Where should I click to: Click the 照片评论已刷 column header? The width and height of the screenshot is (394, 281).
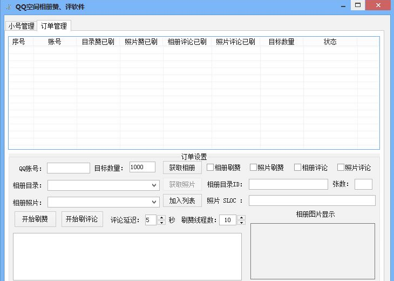click(x=236, y=42)
